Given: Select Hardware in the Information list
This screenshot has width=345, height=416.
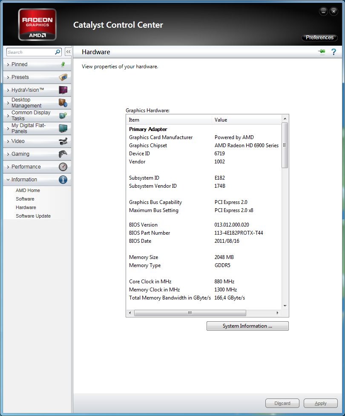Looking at the screenshot, I should 26,207.
